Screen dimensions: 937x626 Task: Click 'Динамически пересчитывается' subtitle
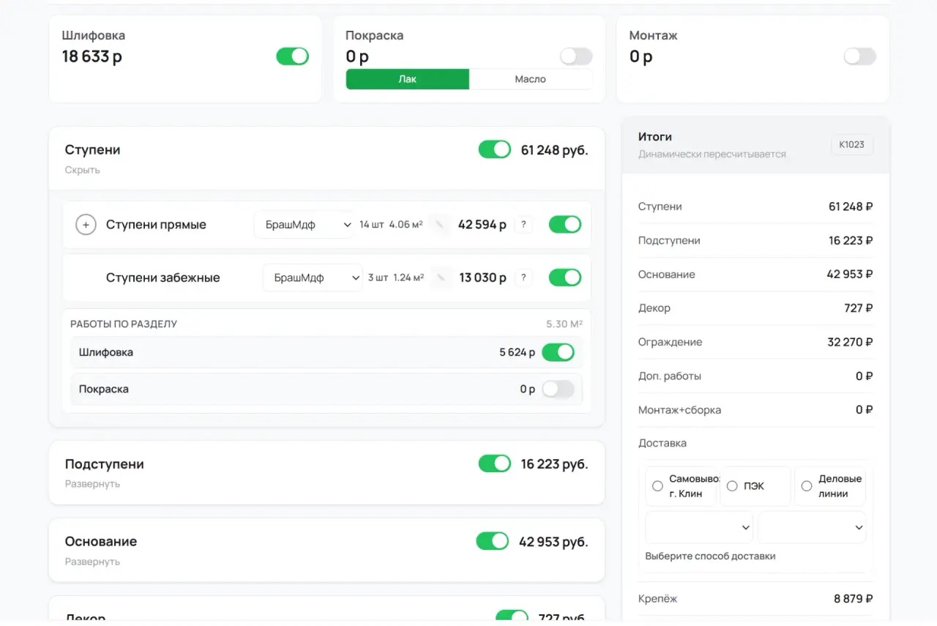point(712,154)
